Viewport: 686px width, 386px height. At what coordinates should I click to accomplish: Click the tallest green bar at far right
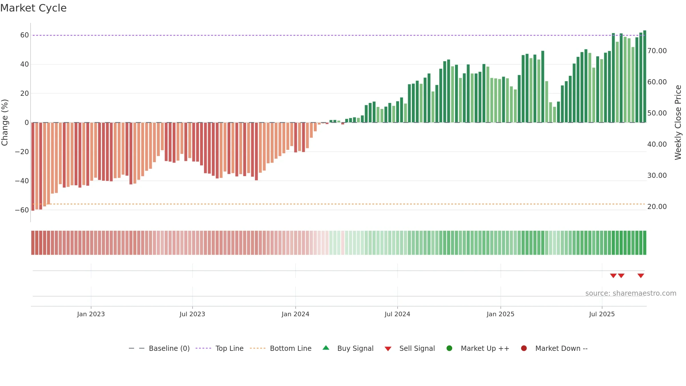pyautogui.click(x=645, y=76)
